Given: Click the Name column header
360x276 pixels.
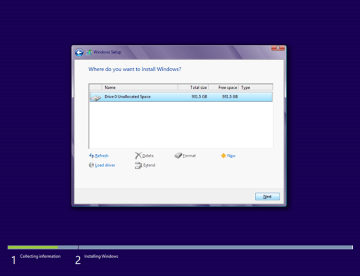Looking at the screenshot, I should 140,88.
